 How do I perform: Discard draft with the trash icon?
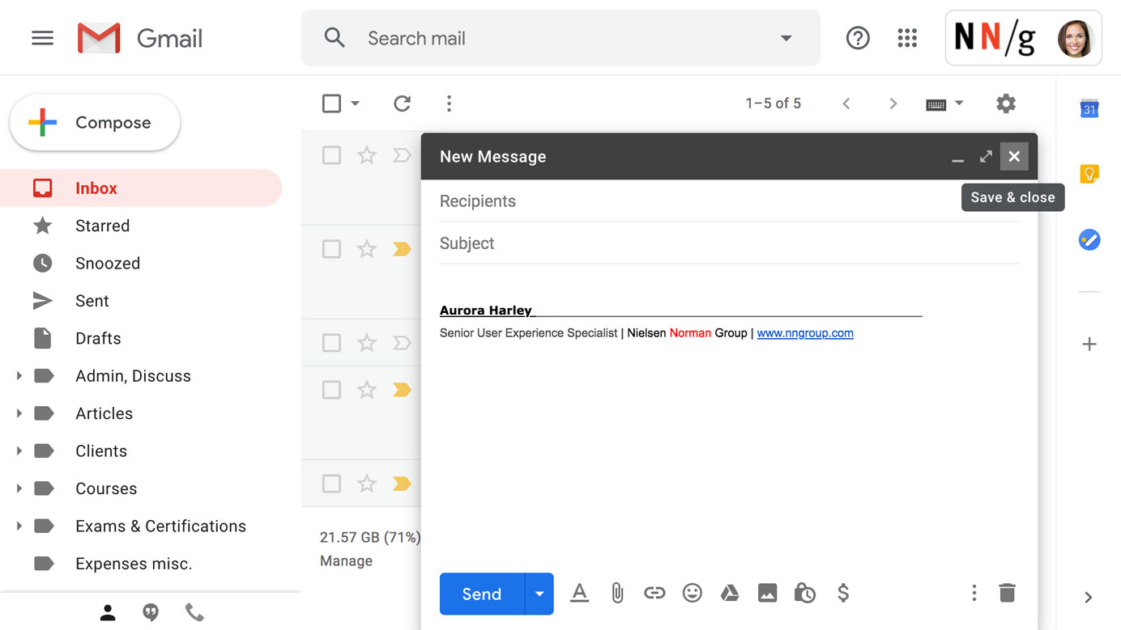coord(1007,594)
